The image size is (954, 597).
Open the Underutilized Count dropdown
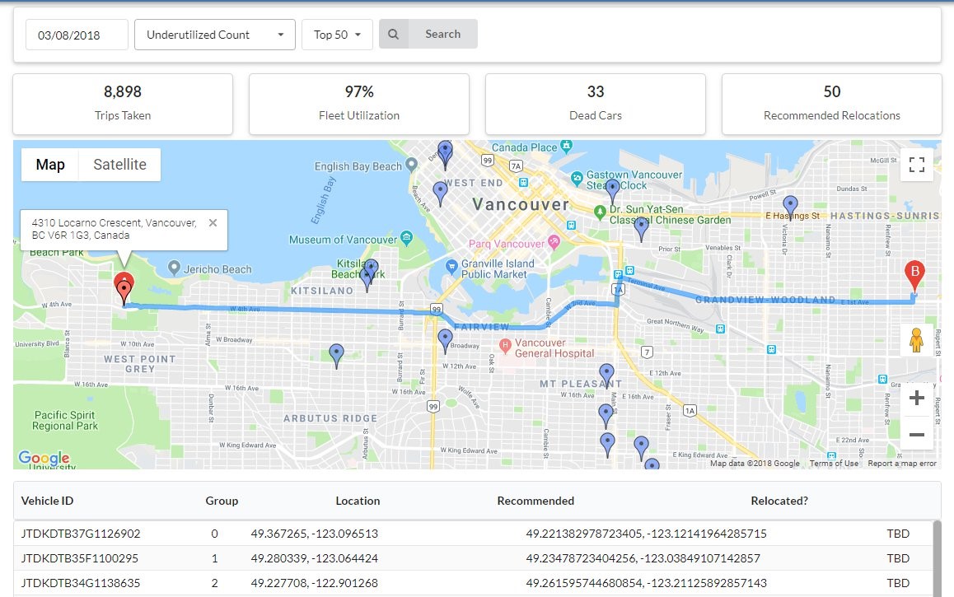click(215, 35)
